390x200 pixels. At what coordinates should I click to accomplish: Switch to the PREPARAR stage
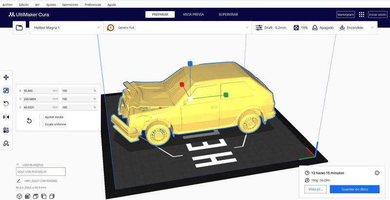pyautogui.click(x=160, y=15)
